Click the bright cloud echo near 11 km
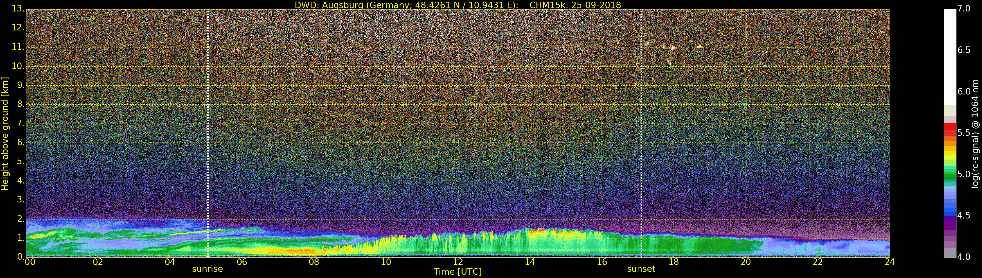 click(x=672, y=48)
